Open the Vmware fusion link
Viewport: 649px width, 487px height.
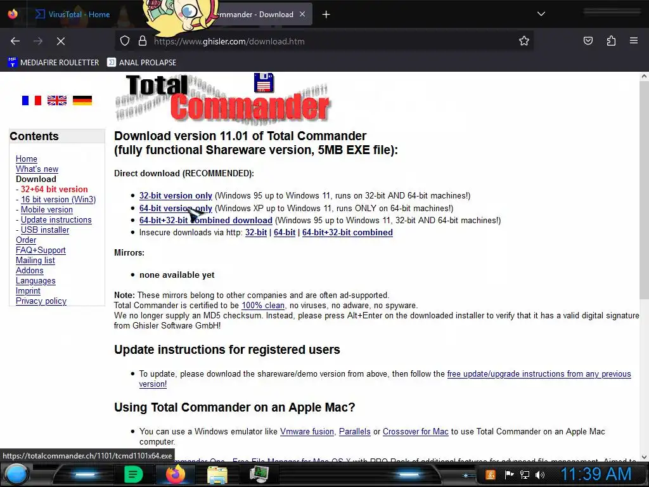click(307, 431)
